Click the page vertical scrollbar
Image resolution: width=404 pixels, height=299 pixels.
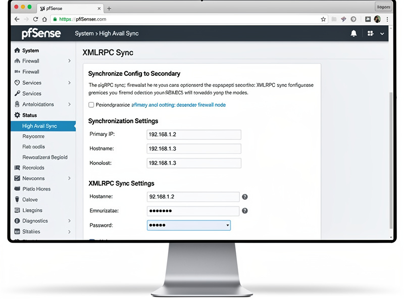(391, 160)
